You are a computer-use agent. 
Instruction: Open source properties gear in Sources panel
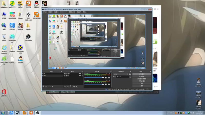tap(70, 86)
